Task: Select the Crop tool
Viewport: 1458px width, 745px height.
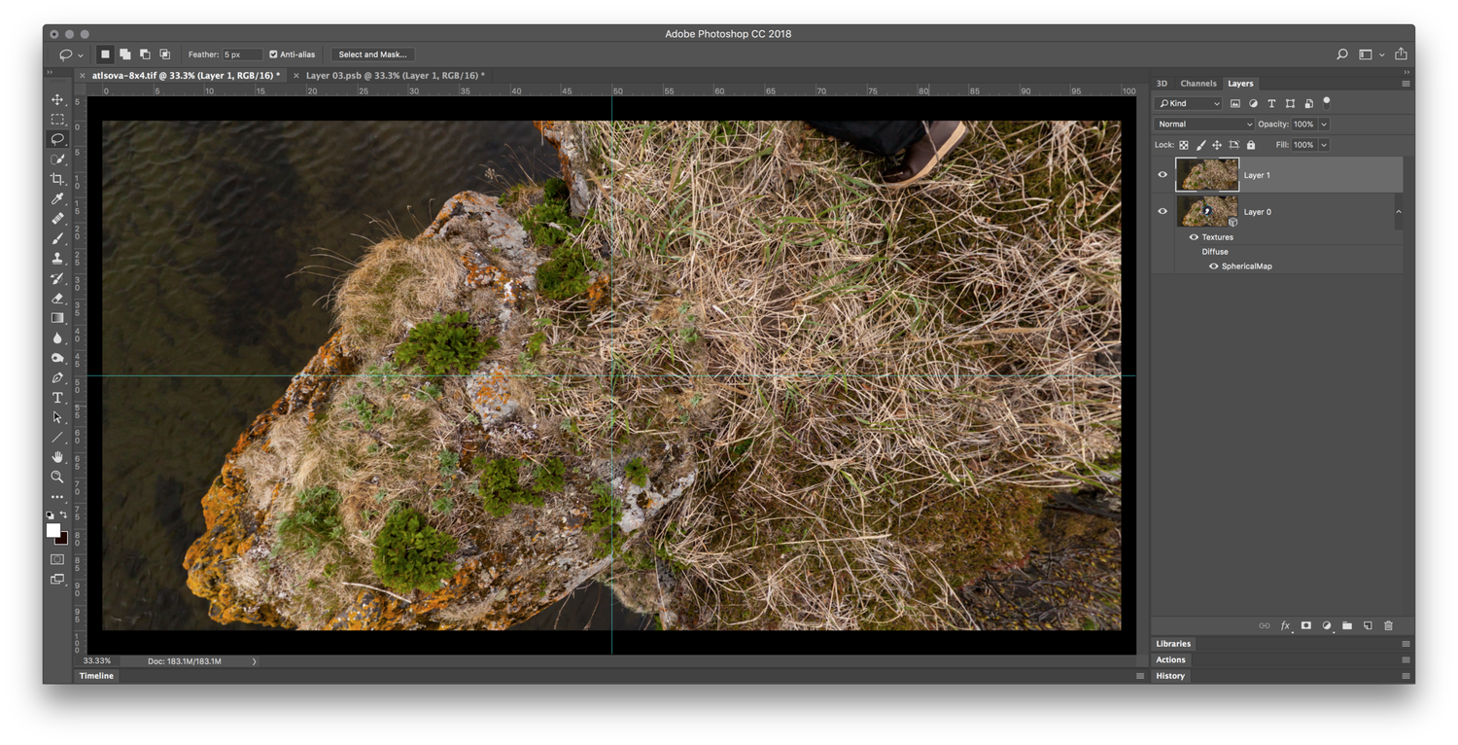Action: (x=57, y=179)
